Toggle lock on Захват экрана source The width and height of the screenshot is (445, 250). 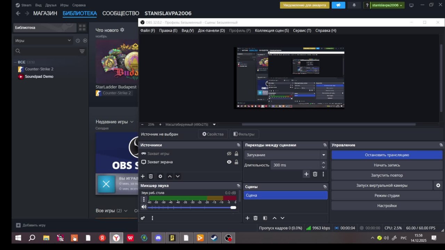click(236, 162)
